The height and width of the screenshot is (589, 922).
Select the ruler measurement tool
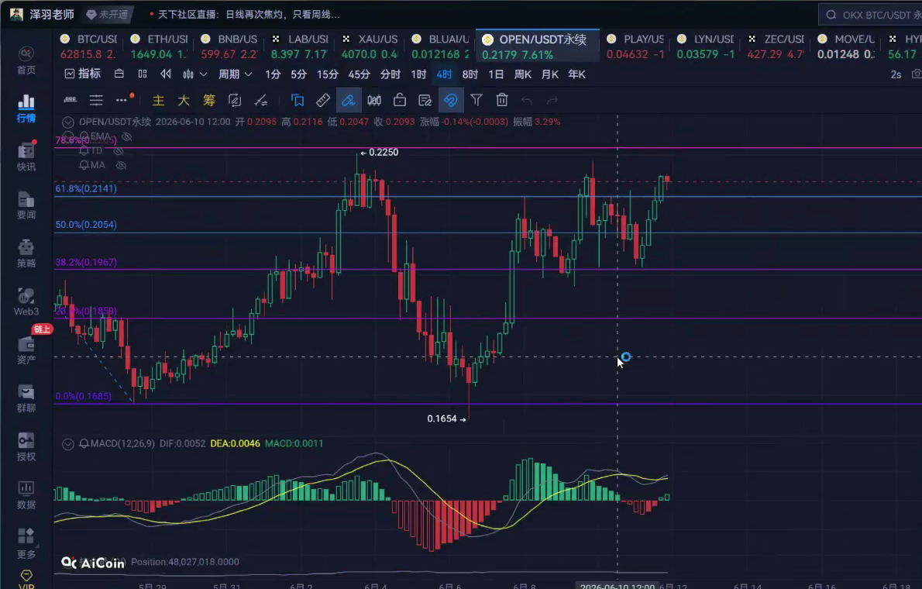323,101
